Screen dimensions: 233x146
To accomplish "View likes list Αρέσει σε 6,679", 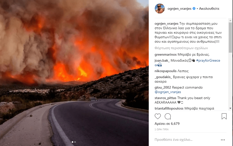I will pos(167,124).
